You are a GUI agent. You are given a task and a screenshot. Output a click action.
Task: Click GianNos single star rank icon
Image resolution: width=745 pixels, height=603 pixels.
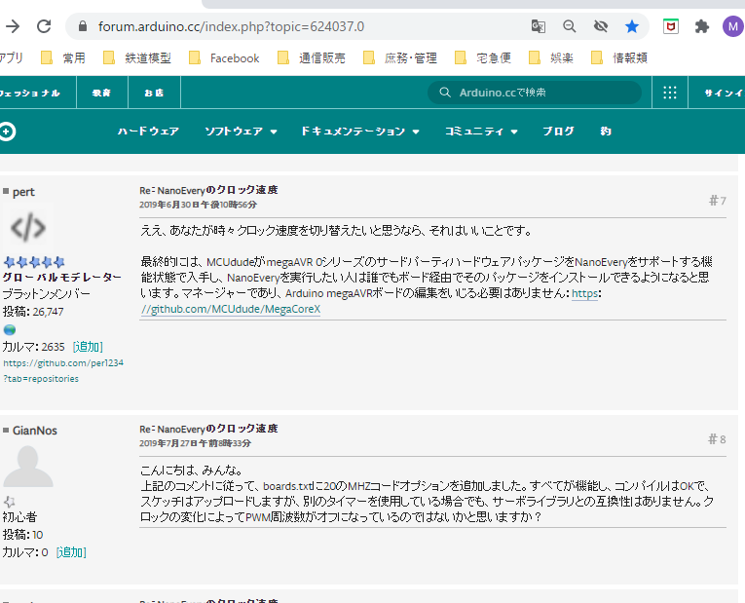pyautogui.click(x=10, y=502)
